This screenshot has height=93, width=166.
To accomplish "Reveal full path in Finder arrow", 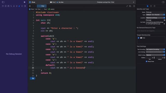I will click(164, 24).
